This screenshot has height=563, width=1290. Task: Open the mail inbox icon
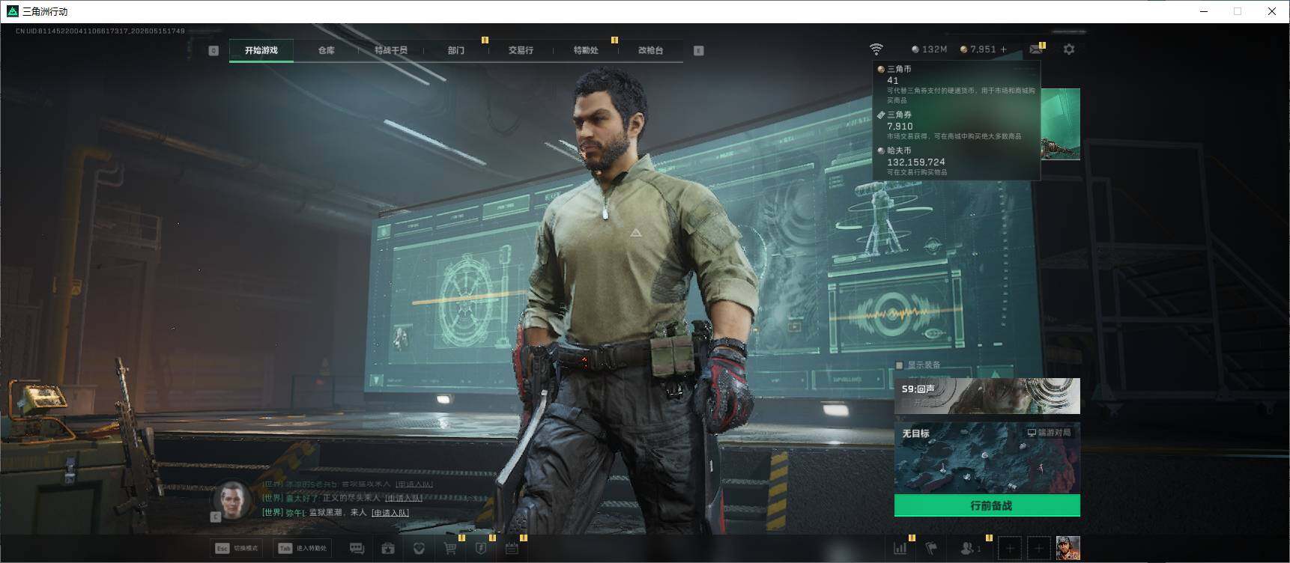click(x=1036, y=49)
